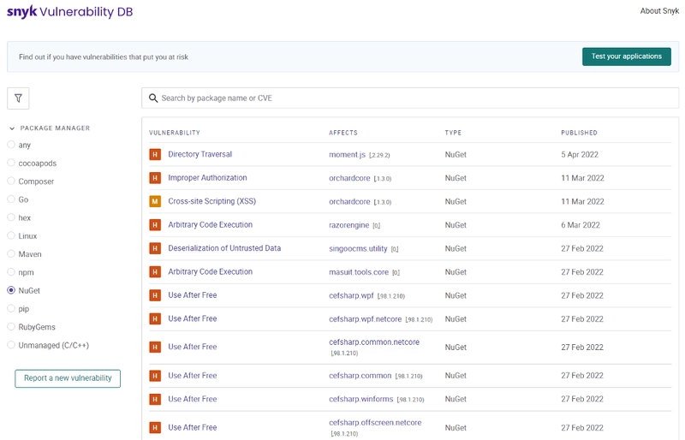Click the H badge in the cefsharp.common.netcore row
Image resolution: width=685 pixels, height=440 pixels.
coord(155,347)
